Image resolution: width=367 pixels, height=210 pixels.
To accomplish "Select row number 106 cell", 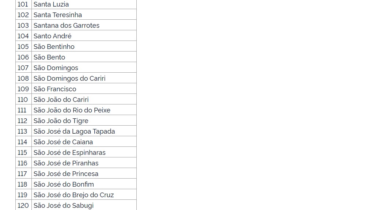I will click(x=23, y=57).
